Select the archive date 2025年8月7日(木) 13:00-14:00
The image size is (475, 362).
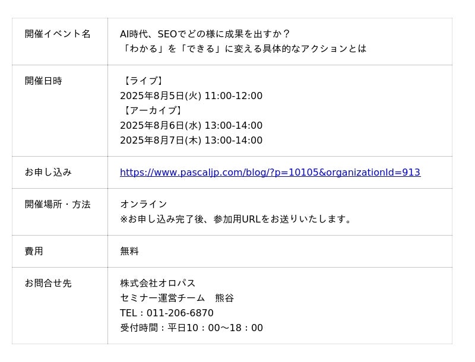pyautogui.click(x=191, y=140)
